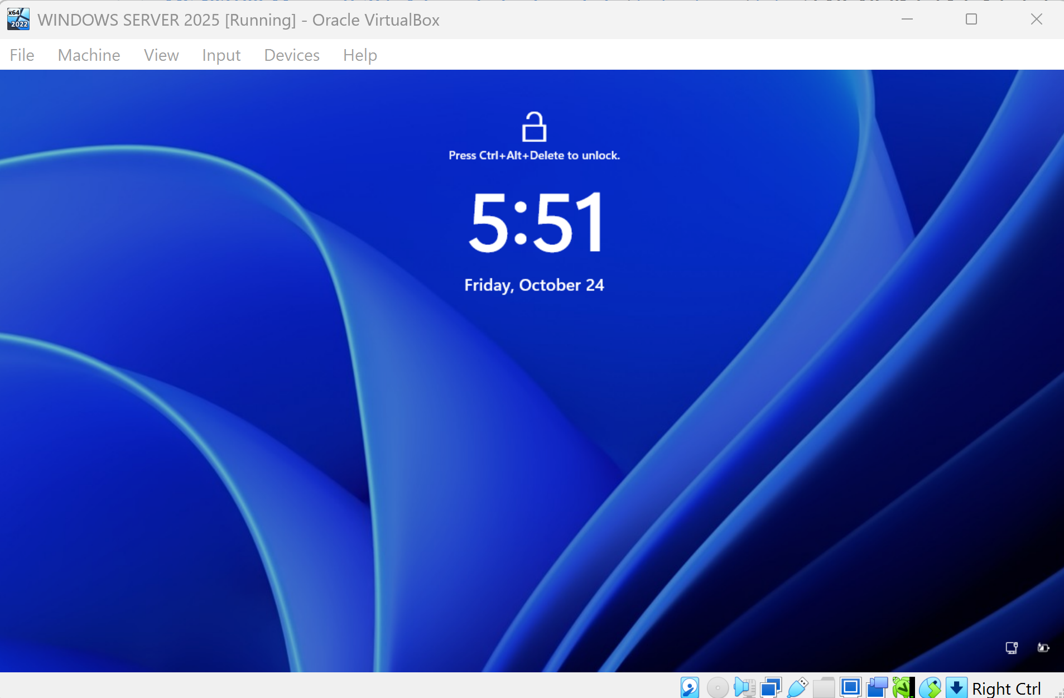Click the mouse integration indicator
Image resolution: width=1064 pixels, height=698 pixels.
pos(930,687)
